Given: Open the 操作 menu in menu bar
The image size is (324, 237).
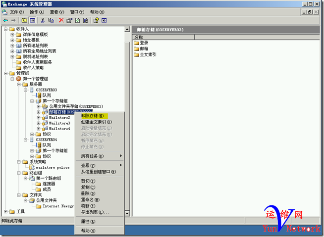Looking at the screenshot, I should tap(37, 12).
